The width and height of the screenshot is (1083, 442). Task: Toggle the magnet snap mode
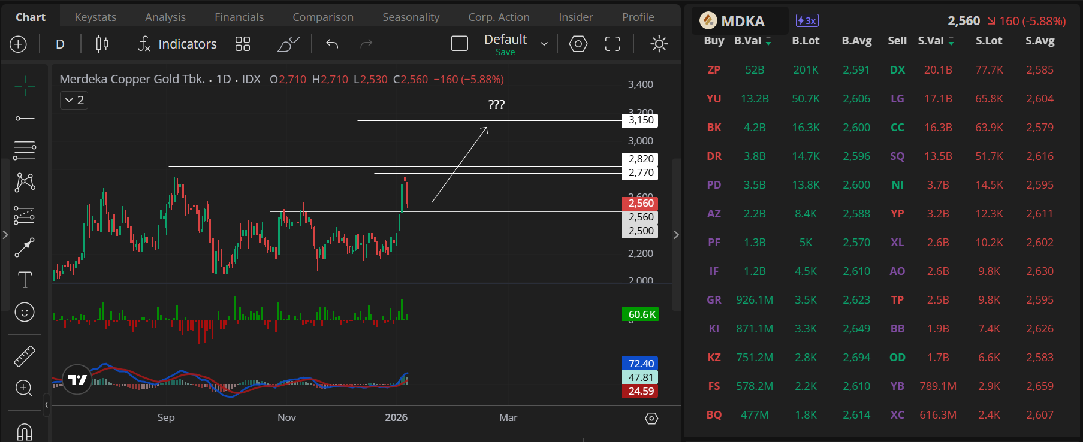click(x=25, y=432)
